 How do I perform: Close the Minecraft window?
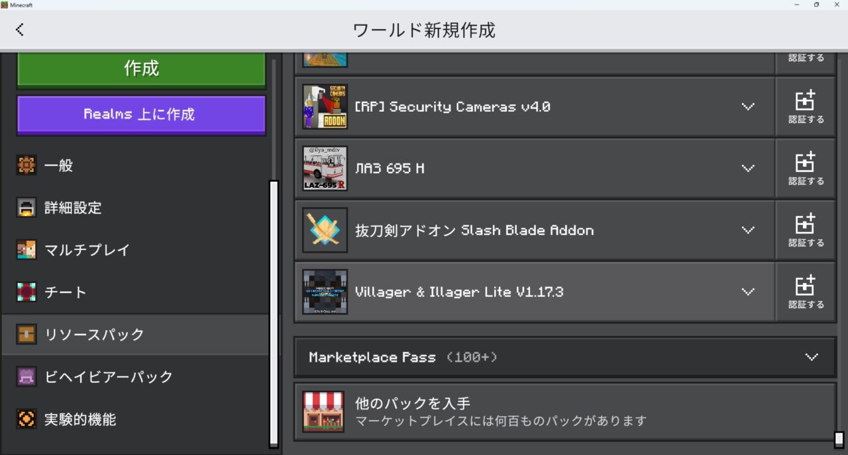coord(837,5)
